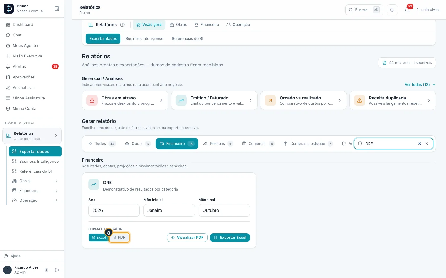
Task: Select the Pessoas category tab
Action: tap(218, 144)
